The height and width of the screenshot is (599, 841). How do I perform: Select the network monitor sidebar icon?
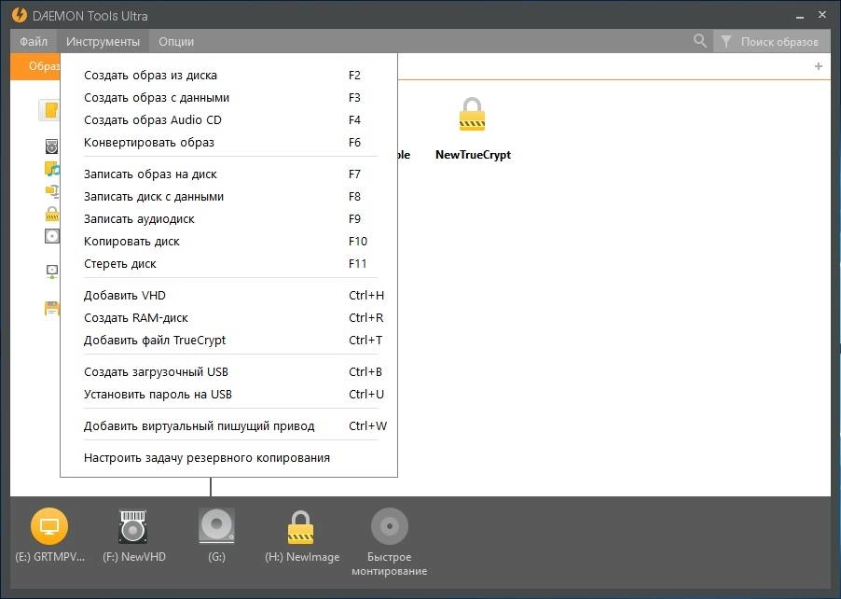(x=51, y=272)
